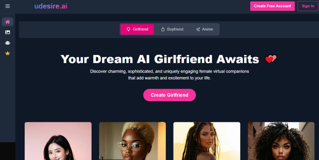Click the gold crown premium icon

[x=8, y=53]
